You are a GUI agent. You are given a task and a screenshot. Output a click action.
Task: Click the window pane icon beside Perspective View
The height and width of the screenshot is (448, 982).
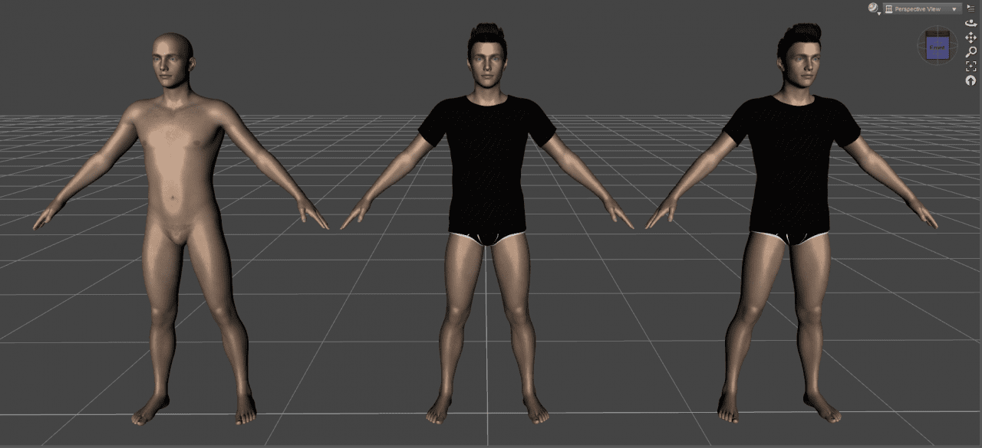(890, 9)
